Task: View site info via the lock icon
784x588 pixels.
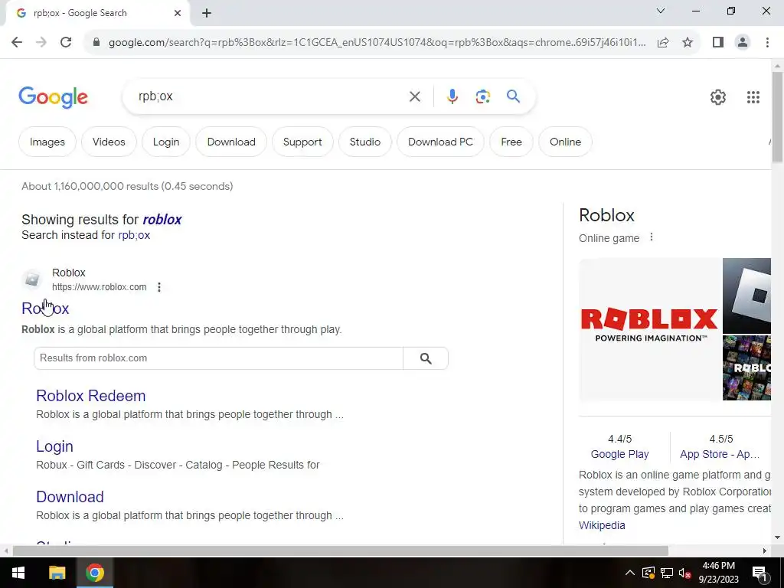Action: (x=96, y=43)
